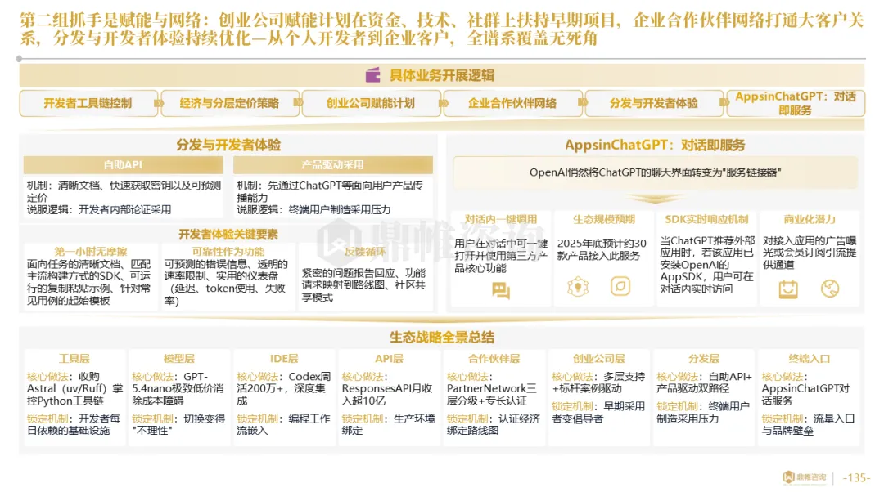Screen dimensions: 884x497
Task: Click the 终端入口 column title
Action: [x=809, y=359]
